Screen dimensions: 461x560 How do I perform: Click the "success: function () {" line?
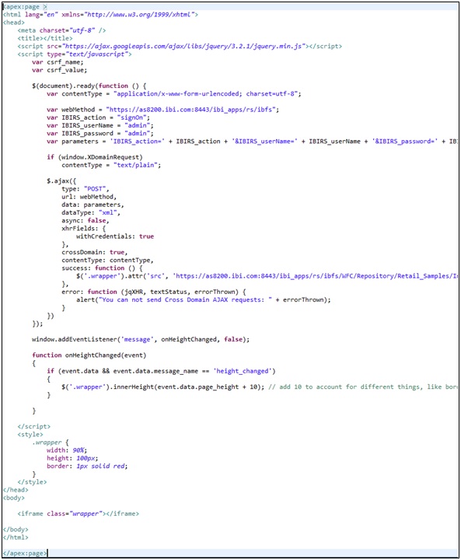102,268
